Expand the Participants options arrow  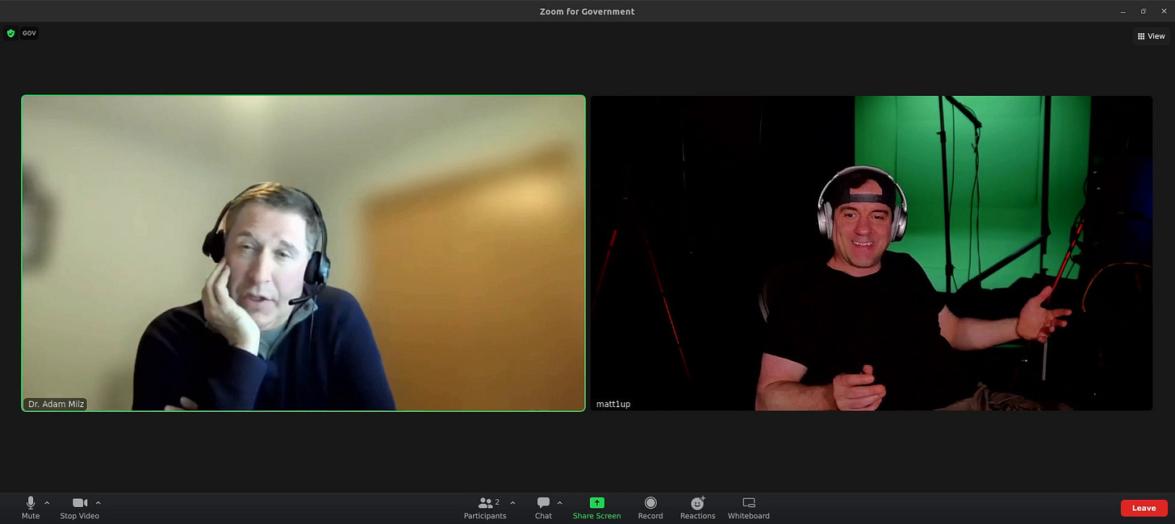[512, 503]
